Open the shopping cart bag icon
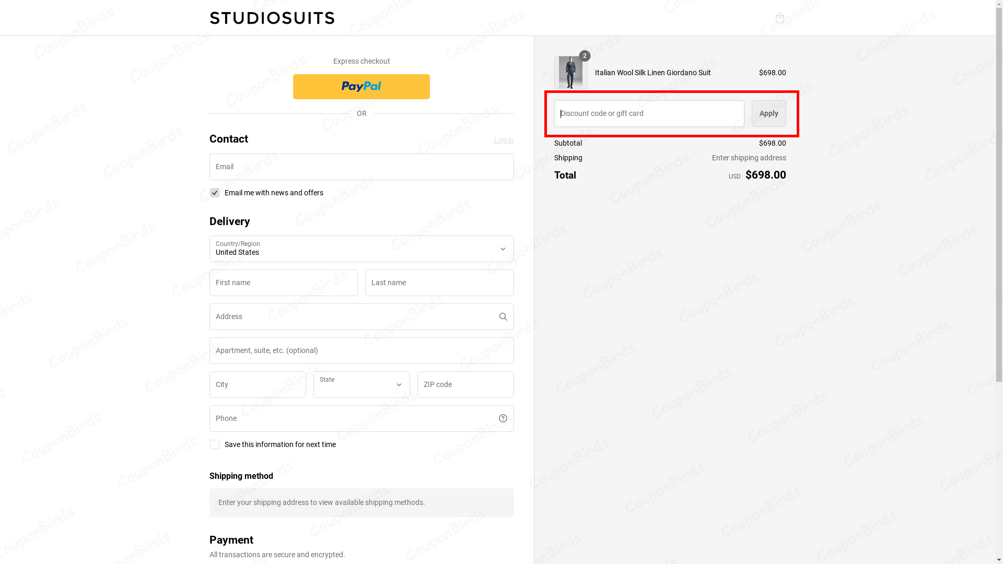1003x564 pixels. coord(780,18)
